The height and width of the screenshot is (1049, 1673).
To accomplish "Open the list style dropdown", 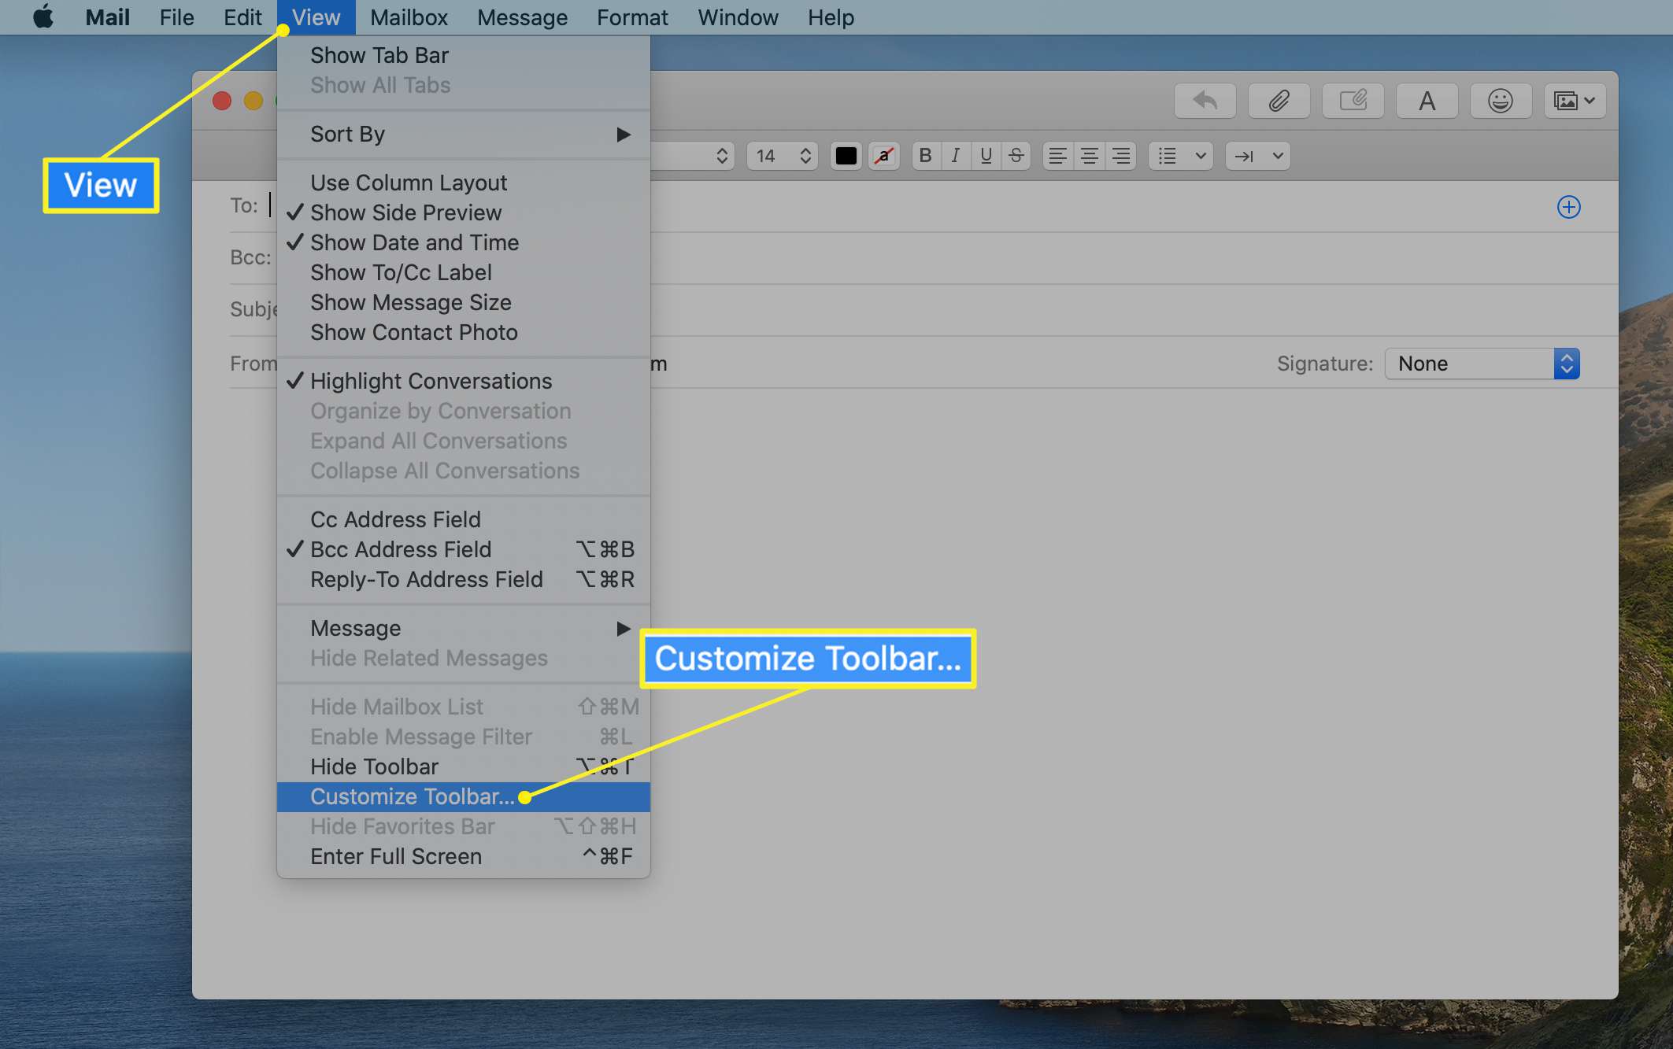I will pyautogui.click(x=1181, y=156).
